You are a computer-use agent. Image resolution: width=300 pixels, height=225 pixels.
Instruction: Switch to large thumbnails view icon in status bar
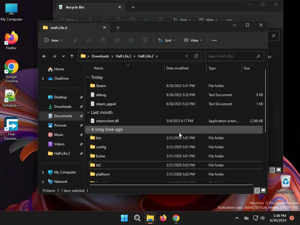pos(263,190)
